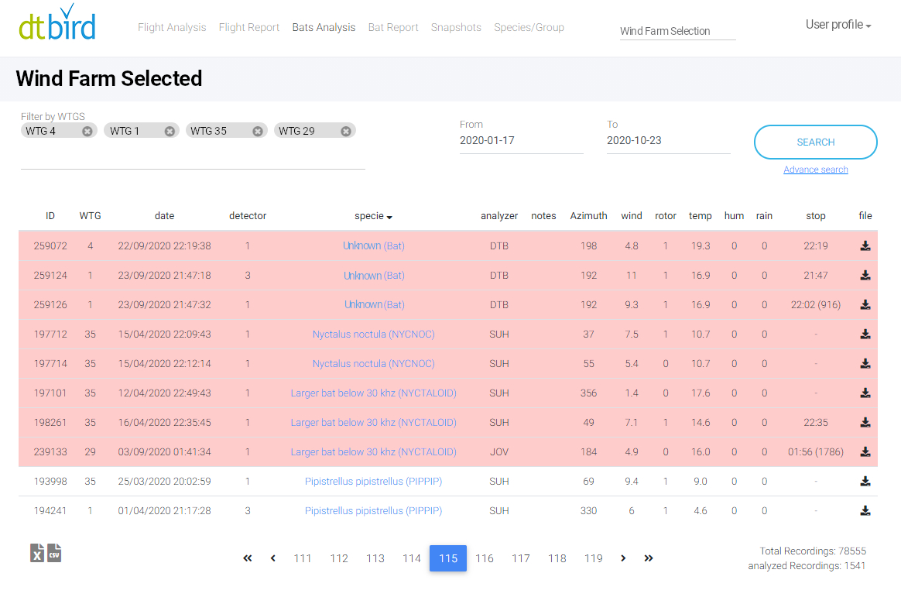Image resolution: width=901 pixels, height=604 pixels.
Task: Open Pipistrellus pipistrellus link for ID 193998
Action: pyautogui.click(x=374, y=482)
